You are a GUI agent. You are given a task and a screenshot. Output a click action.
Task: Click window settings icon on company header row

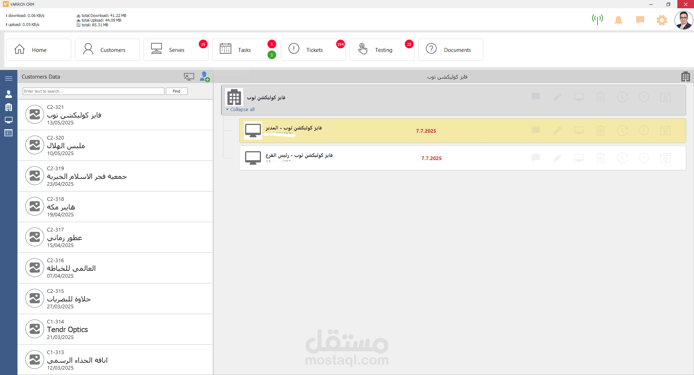665,97
